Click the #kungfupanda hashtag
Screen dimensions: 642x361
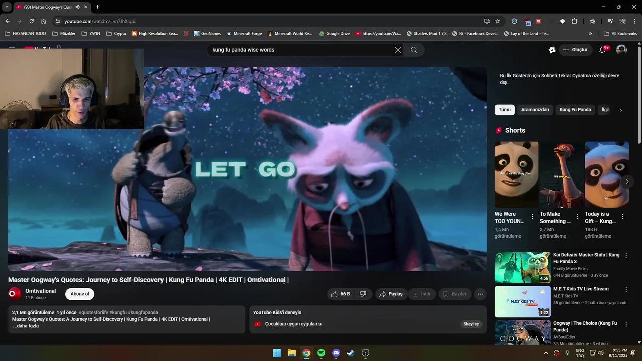click(143, 312)
